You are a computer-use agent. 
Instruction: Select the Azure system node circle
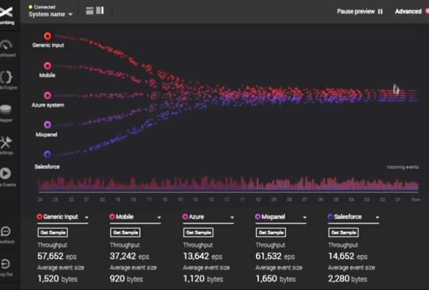48,95
